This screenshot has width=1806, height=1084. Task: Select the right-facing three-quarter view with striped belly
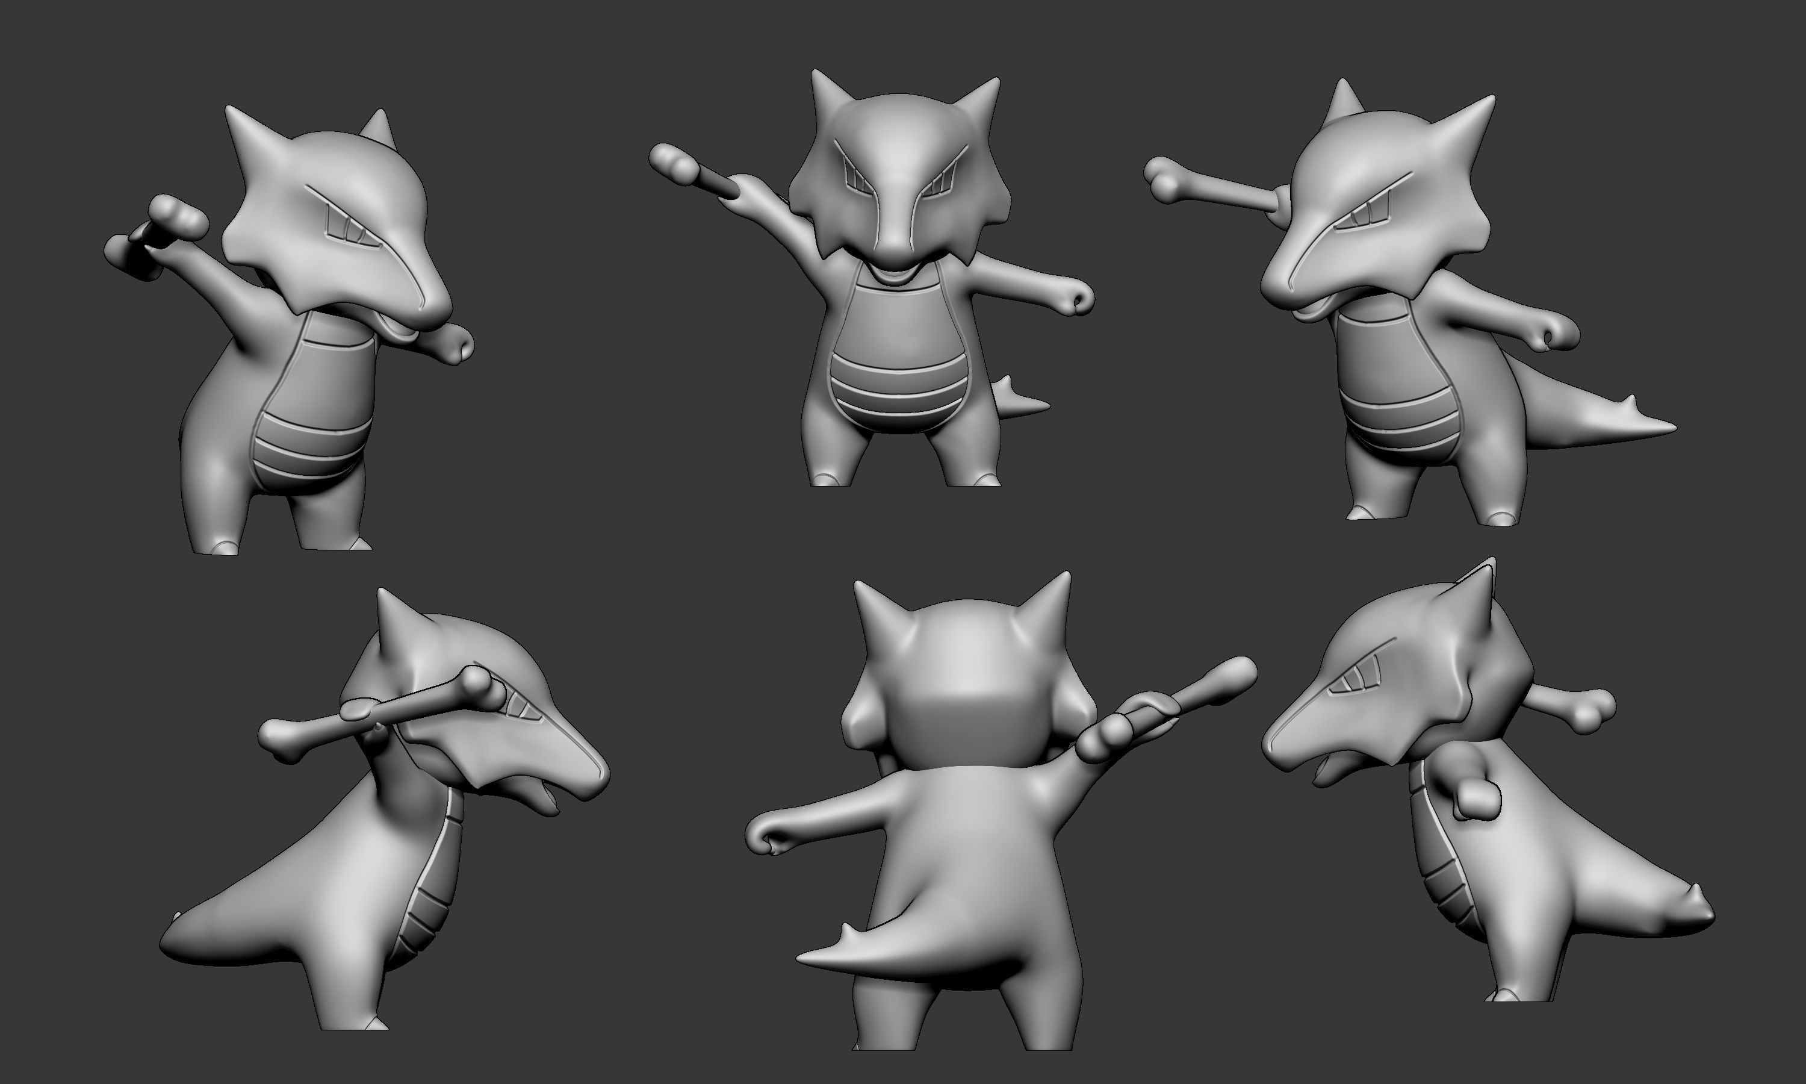[289, 330]
